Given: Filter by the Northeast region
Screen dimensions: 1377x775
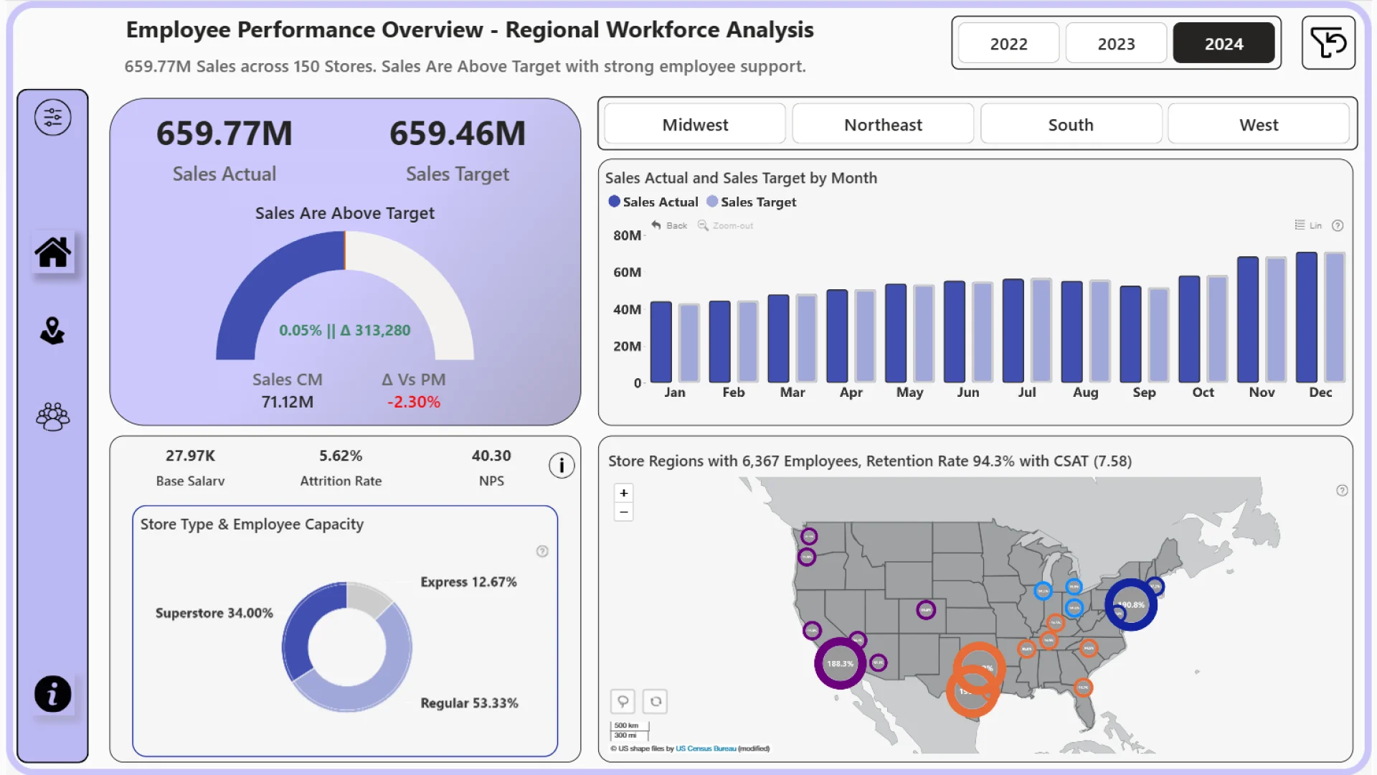Looking at the screenshot, I should pyautogui.click(x=883, y=125).
